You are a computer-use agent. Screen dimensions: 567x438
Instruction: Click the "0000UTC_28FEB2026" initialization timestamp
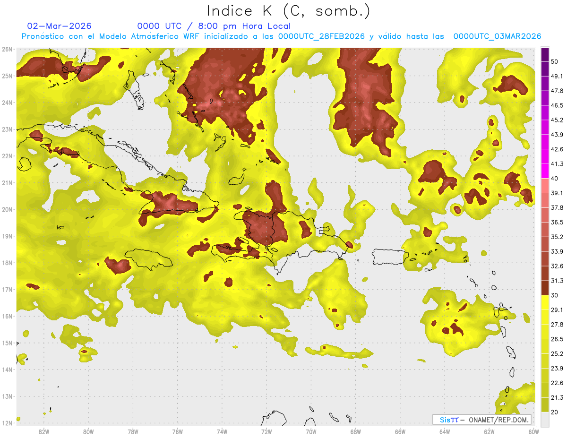click(x=321, y=36)
